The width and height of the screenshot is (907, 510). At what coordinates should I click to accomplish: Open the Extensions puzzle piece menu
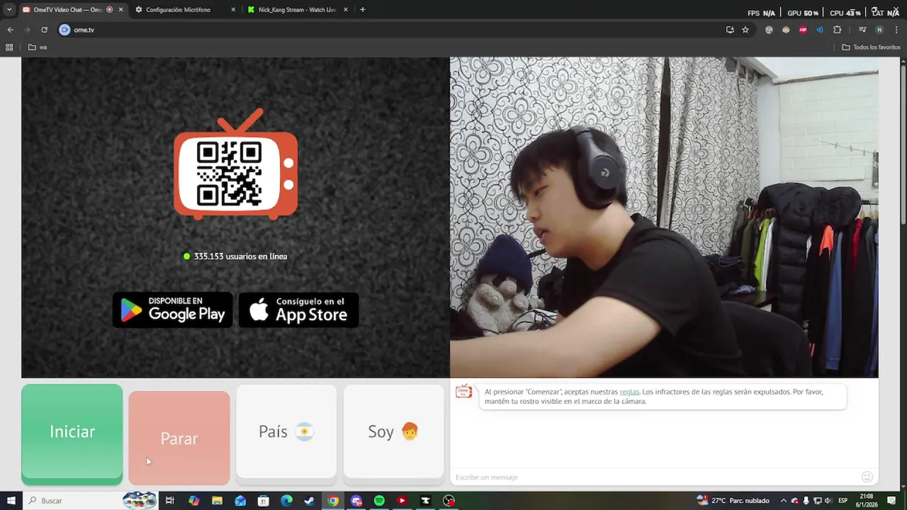pyautogui.click(x=837, y=30)
